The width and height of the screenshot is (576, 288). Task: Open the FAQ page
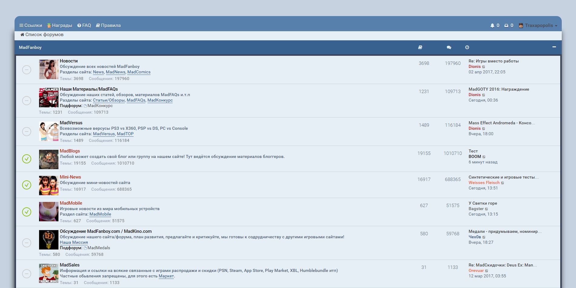click(x=84, y=25)
